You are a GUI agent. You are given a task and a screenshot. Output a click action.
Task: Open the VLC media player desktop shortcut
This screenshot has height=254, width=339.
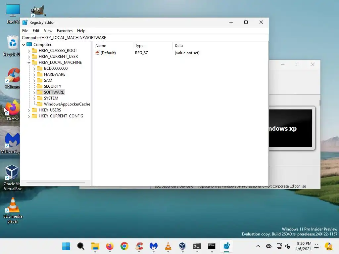[13, 211]
